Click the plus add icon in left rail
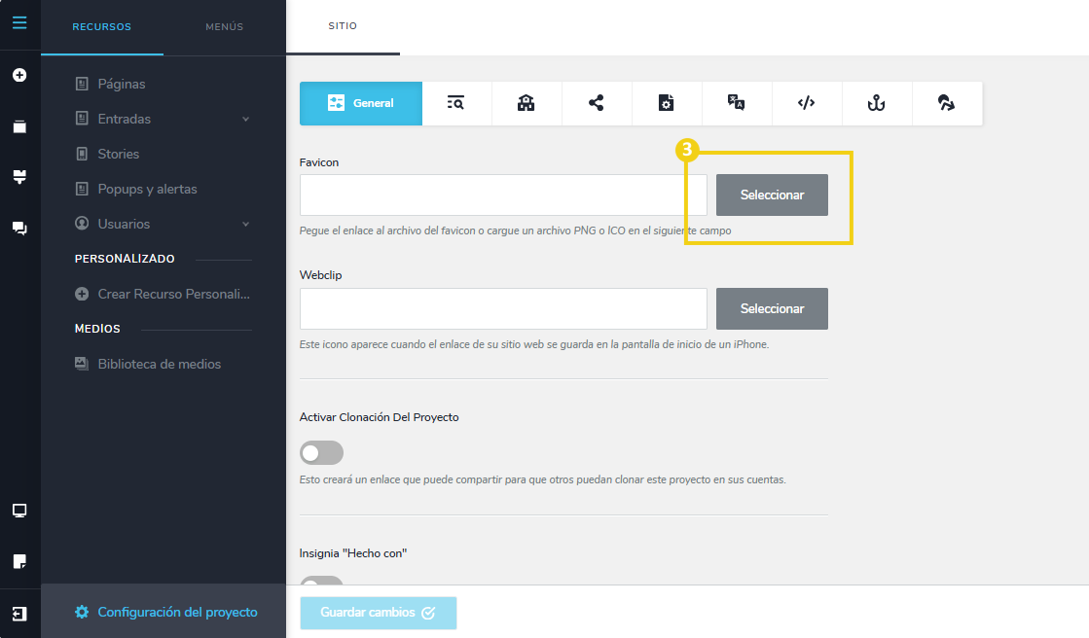This screenshot has width=1089, height=638. [x=19, y=75]
